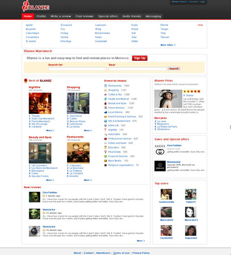
Task: Click the Real Estate house icon
Action: point(106,152)
